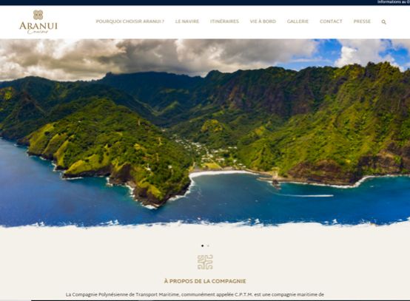Open the Gallerie page
Viewport: 410px width, 301px height.
coord(298,21)
